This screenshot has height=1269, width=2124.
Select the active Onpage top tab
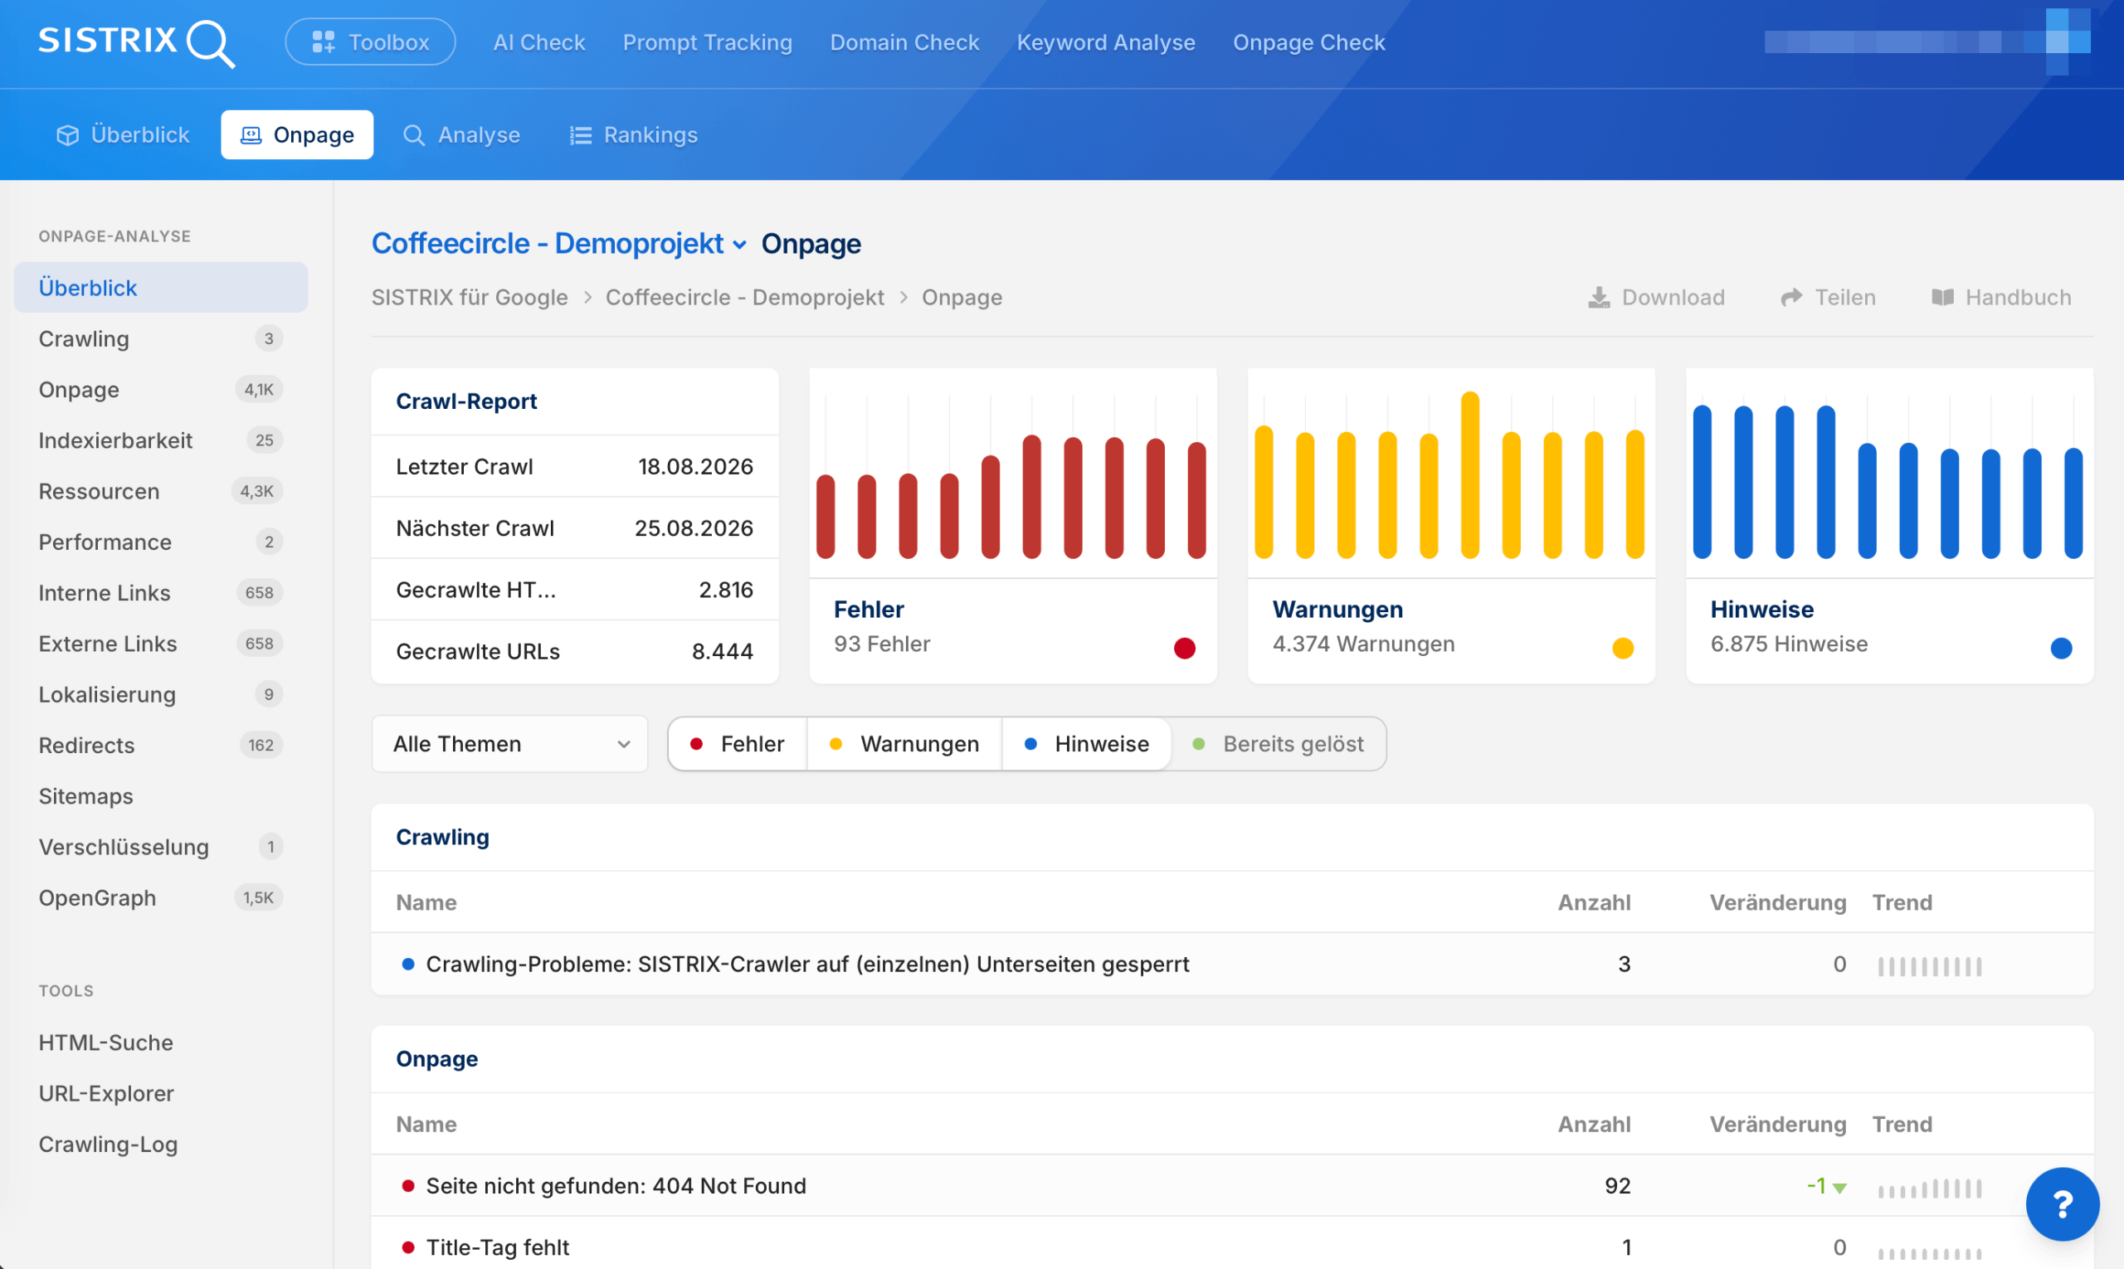pos(297,135)
